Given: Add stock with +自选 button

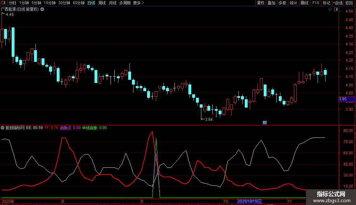Looking at the screenshot, I should click(338, 3).
